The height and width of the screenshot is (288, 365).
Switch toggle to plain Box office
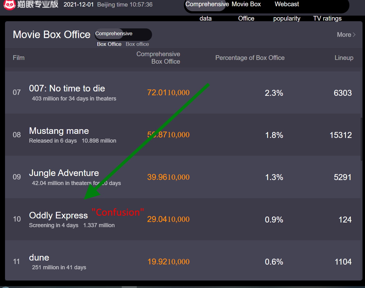pyautogui.click(x=137, y=44)
